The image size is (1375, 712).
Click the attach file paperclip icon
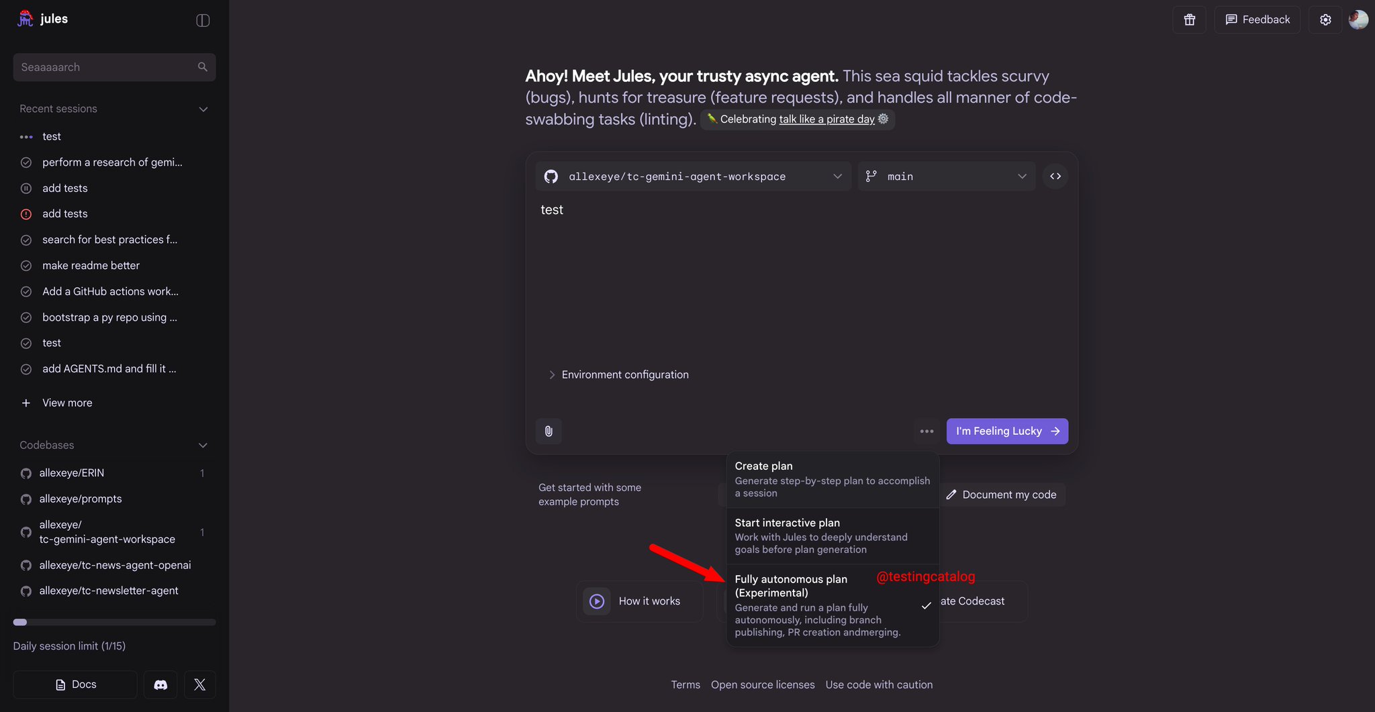point(549,431)
